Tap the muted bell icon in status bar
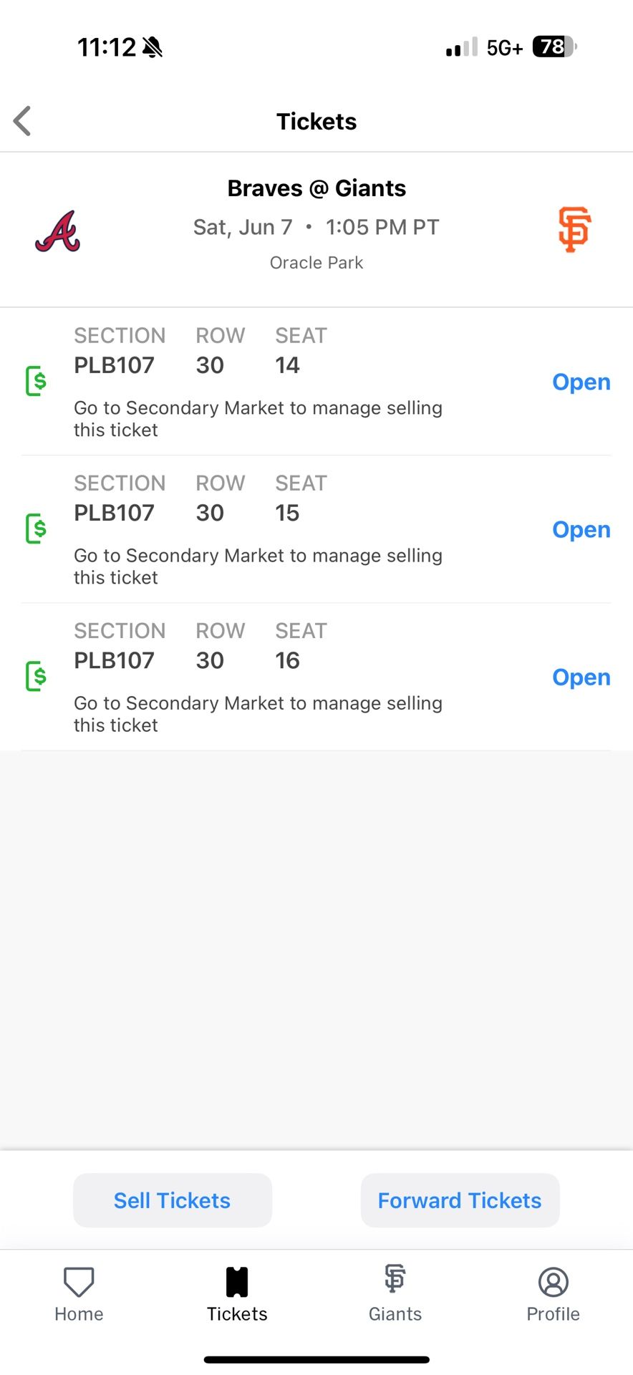Viewport: 633px width, 1375px height. tap(153, 48)
